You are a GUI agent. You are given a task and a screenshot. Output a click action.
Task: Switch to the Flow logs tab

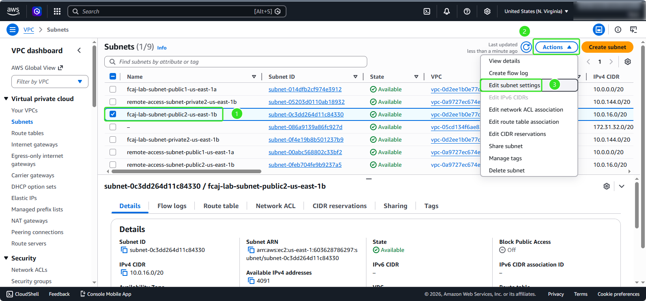click(x=172, y=206)
